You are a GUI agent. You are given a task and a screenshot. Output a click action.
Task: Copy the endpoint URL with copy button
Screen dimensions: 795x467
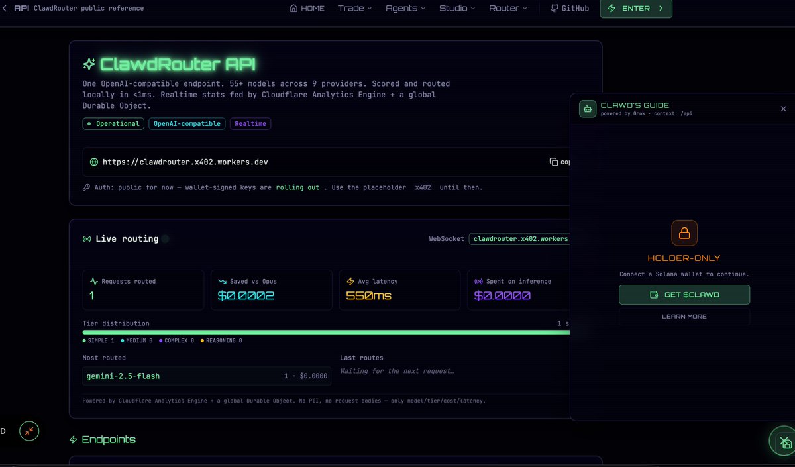(x=560, y=162)
